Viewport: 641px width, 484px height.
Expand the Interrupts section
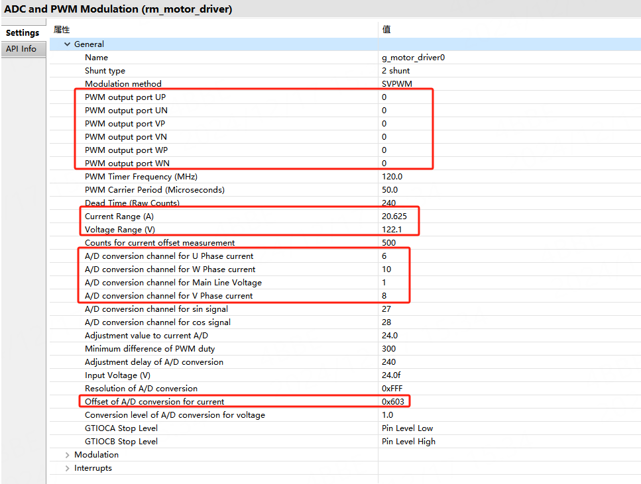click(67, 468)
